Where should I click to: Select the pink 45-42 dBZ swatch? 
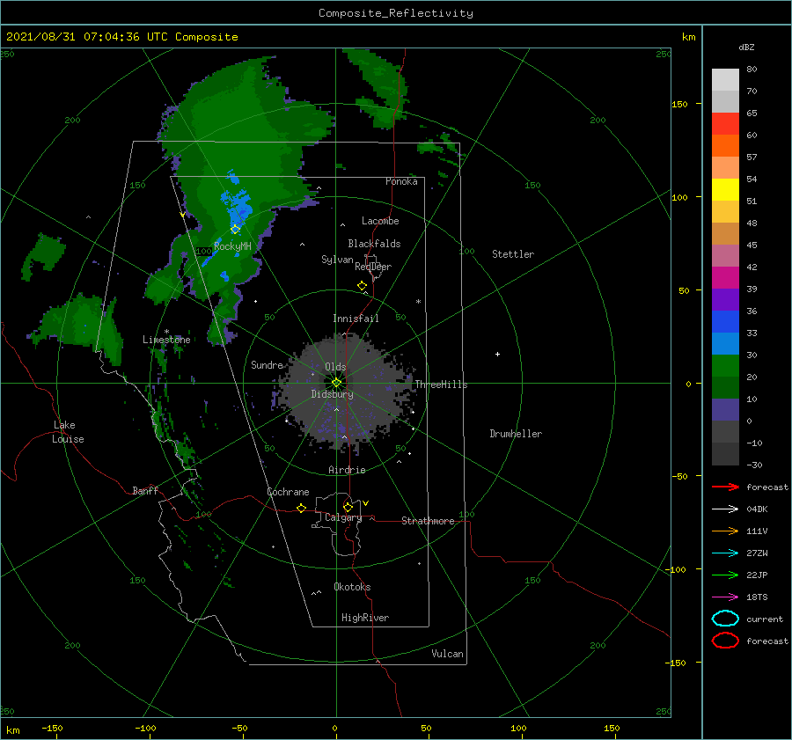click(725, 255)
